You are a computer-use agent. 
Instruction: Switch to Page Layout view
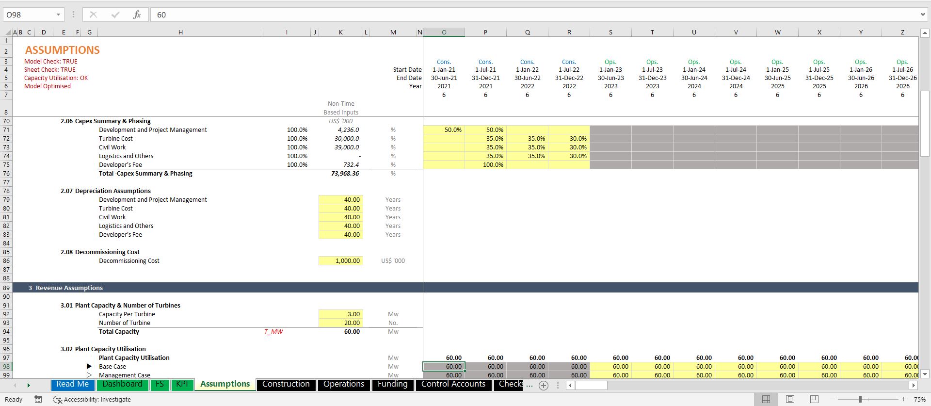tap(790, 399)
